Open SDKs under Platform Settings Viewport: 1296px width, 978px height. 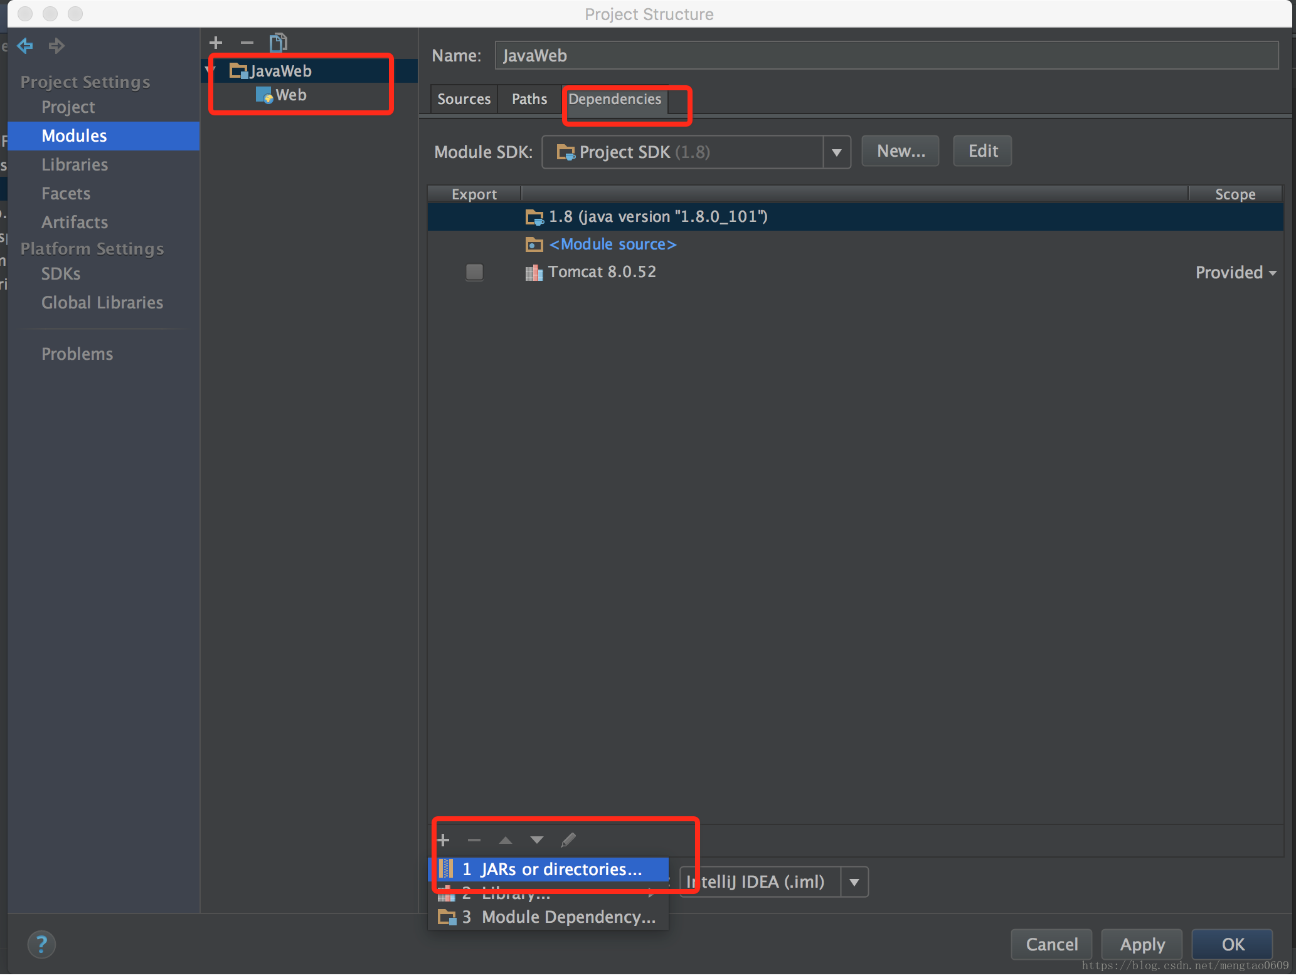click(x=61, y=274)
